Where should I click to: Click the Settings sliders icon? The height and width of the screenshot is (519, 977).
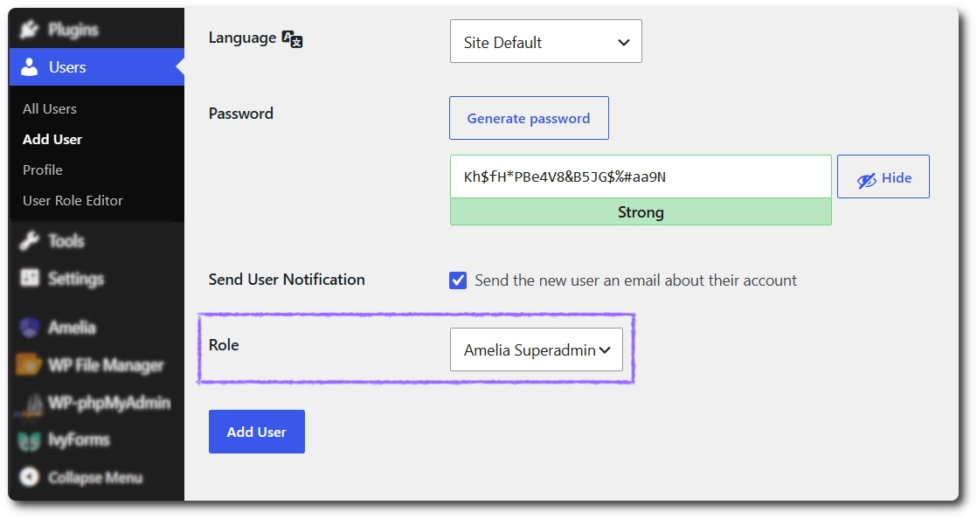30,278
